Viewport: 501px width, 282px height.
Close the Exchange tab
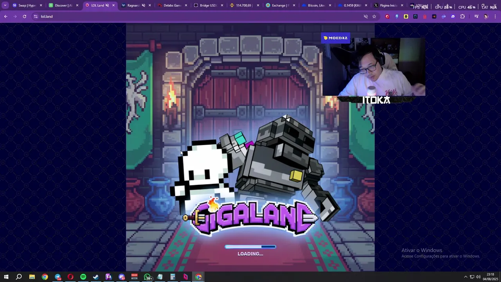(x=294, y=5)
